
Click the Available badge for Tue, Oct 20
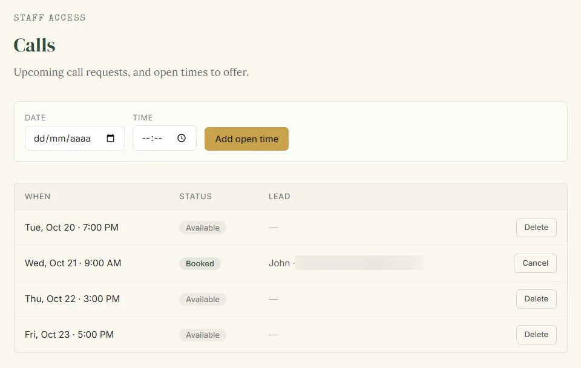click(203, 228)
